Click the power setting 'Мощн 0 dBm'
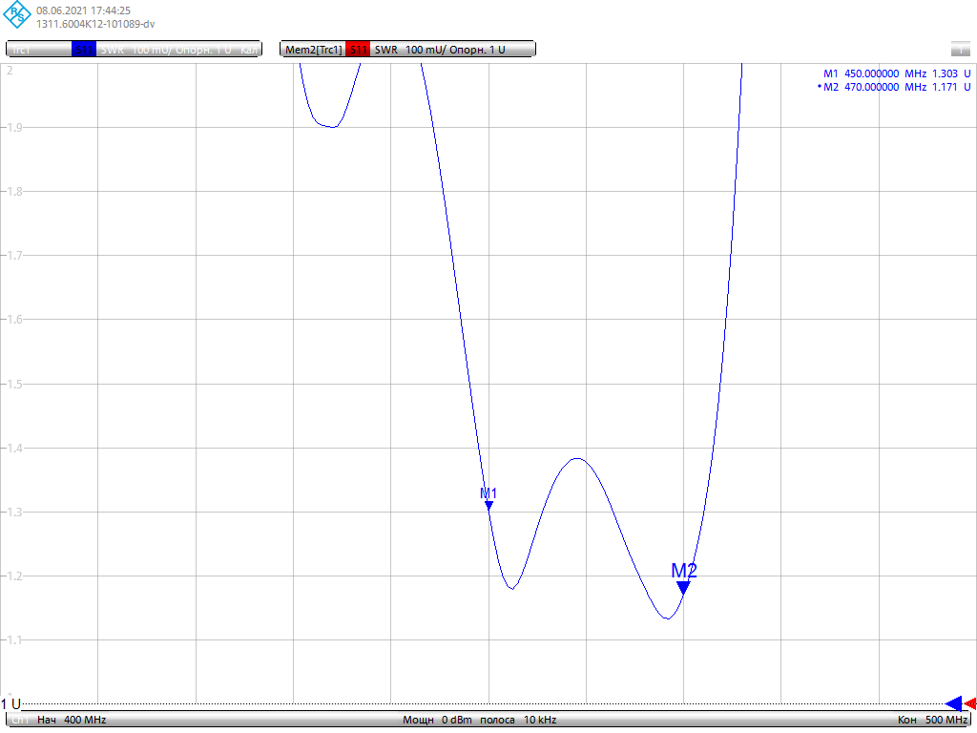Viewport: 977px width, 733px height. (437, 720)
